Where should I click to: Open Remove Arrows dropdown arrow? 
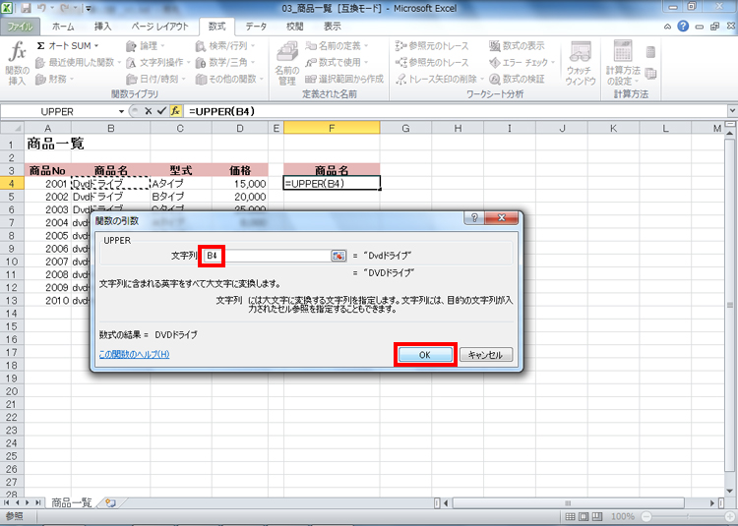pyautogui.click(x=482, y=79)
